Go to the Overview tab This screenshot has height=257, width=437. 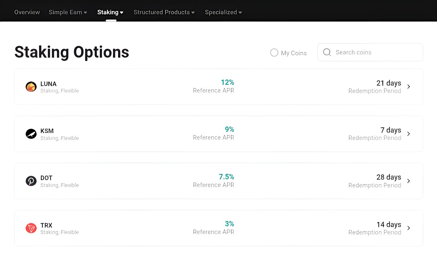27,12
